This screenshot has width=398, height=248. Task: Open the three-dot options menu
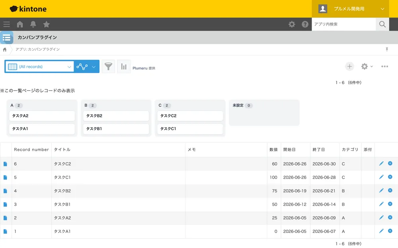(x=384, y=66)
